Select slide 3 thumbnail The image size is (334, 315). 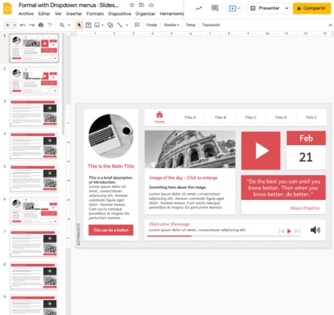(x=34, y=113)
